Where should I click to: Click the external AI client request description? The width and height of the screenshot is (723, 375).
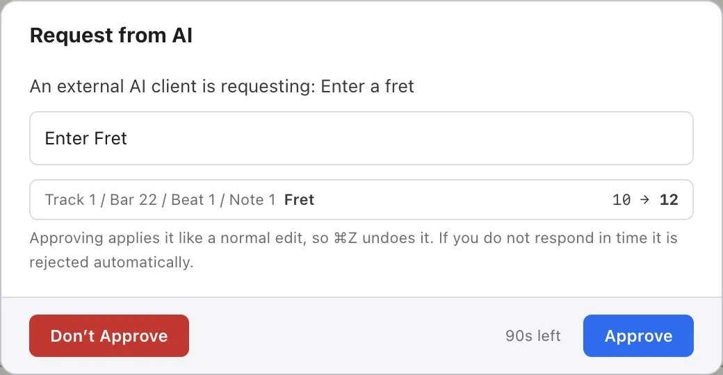point(222,86)
